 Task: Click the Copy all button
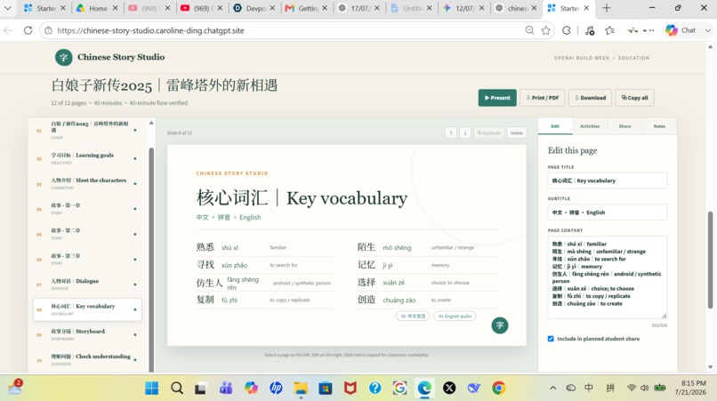pos(634,98)
